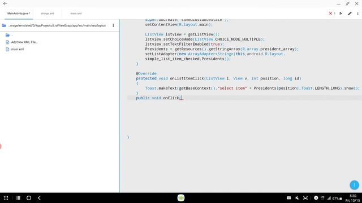Restore the window with the diagonal arrows icon
The image size is (362, 203).
coord(347,4)
